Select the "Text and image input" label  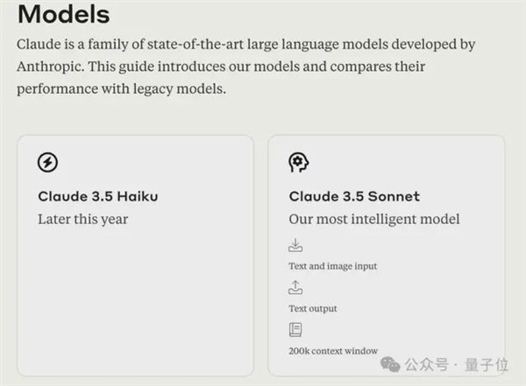point(332,265)
